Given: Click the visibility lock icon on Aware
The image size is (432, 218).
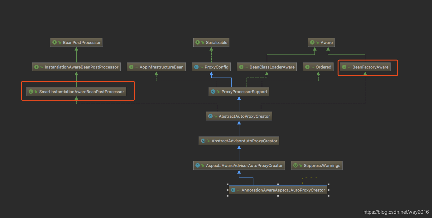Looking at the screenshot, I should coord(317,43).
